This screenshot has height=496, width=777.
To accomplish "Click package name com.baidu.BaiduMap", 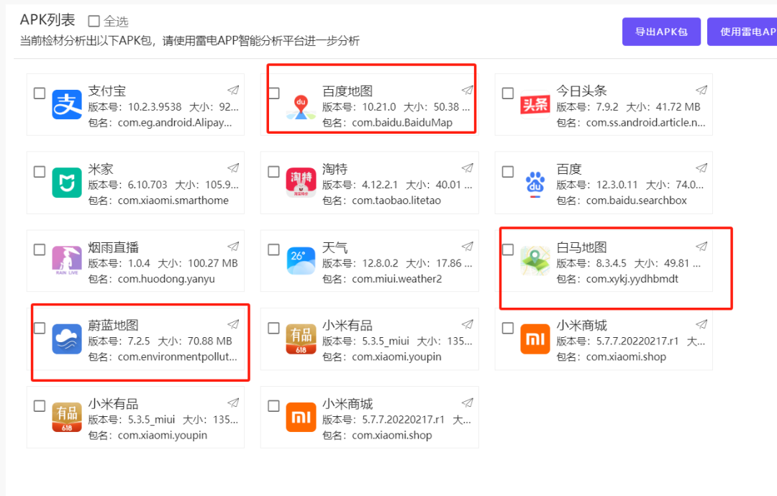I will pos(402,123).
